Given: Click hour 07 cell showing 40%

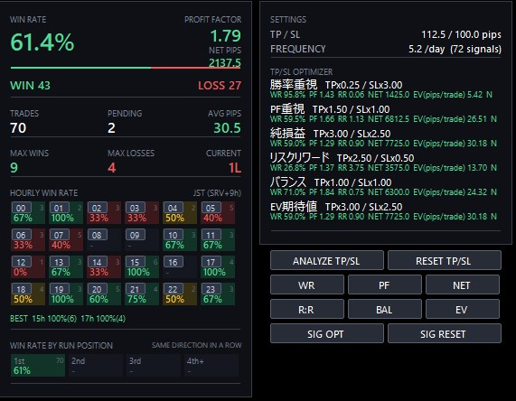Looking at the screenshot, I should click(66, 240).
